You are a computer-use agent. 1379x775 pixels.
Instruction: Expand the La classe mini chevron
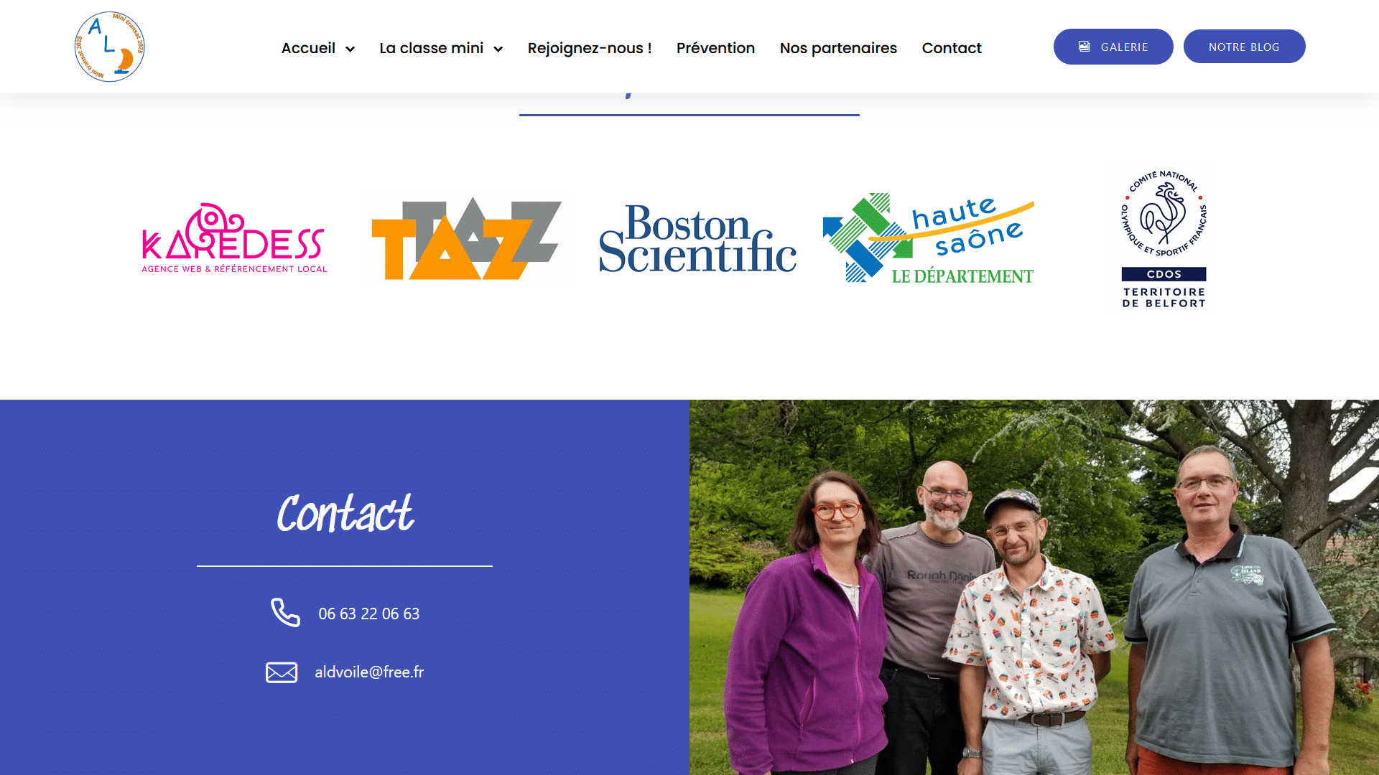click(x=498, y=49)
